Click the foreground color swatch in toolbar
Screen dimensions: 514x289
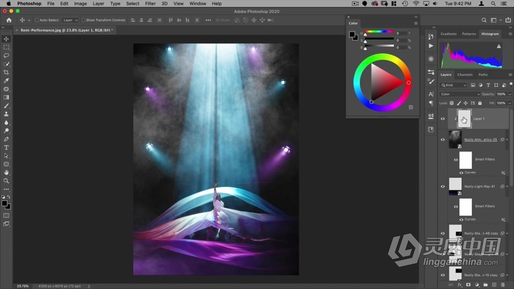(5, 203)
